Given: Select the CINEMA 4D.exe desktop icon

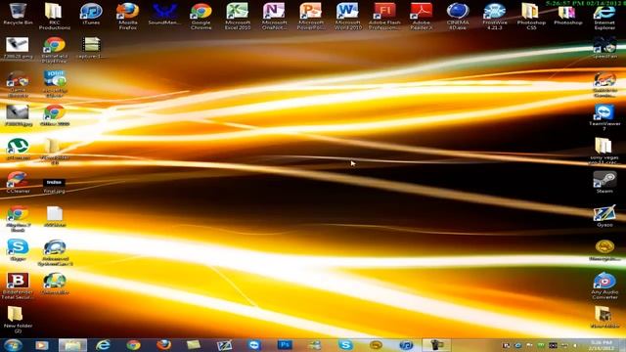Looking at the screenshot, I should point(458,16).
